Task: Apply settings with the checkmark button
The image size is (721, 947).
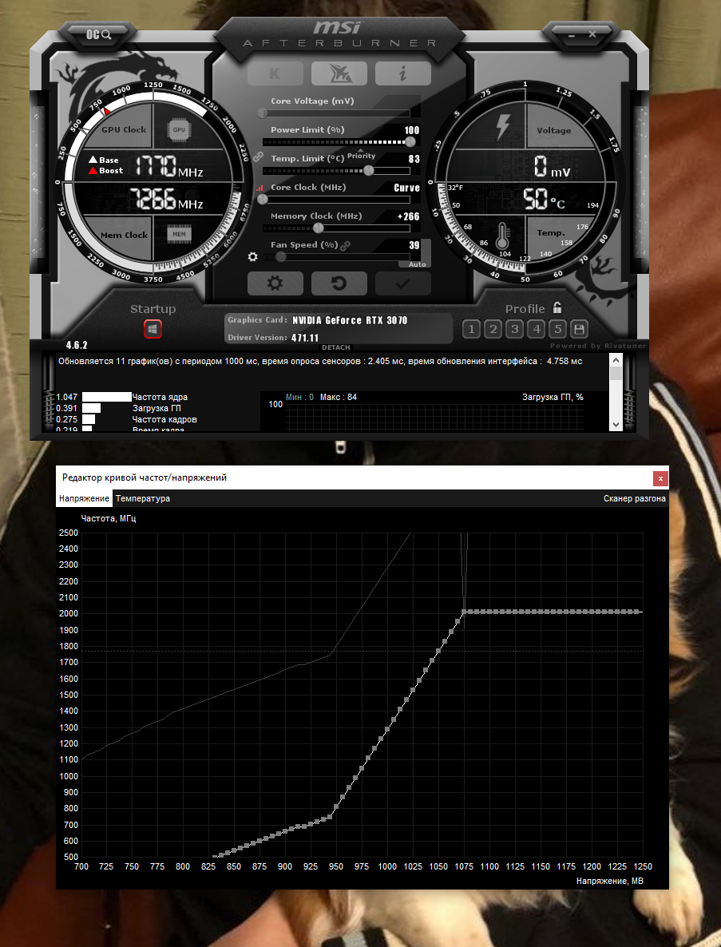Action: [402, 283]
